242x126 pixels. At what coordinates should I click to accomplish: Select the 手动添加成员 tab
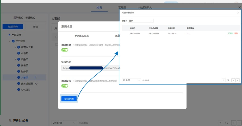tap(81, 36)
